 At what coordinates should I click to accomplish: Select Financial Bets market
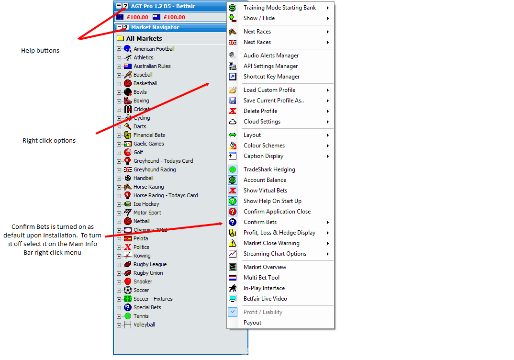(149, 135)
